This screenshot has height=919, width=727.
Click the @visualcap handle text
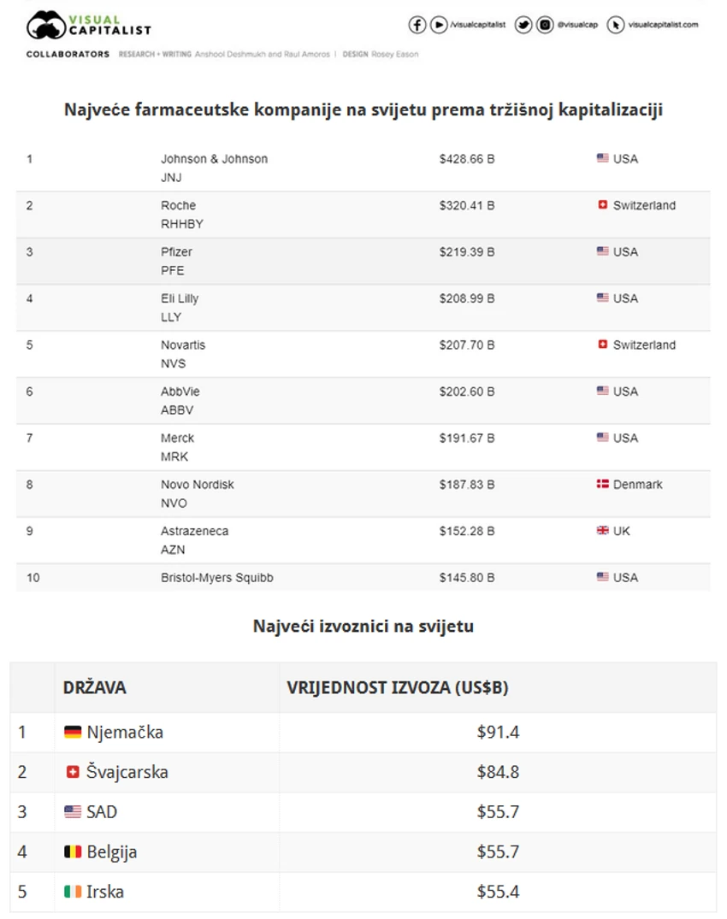[577, 25]
